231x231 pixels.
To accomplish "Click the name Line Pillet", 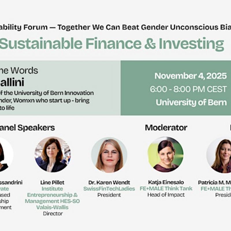I will [52, 182].
